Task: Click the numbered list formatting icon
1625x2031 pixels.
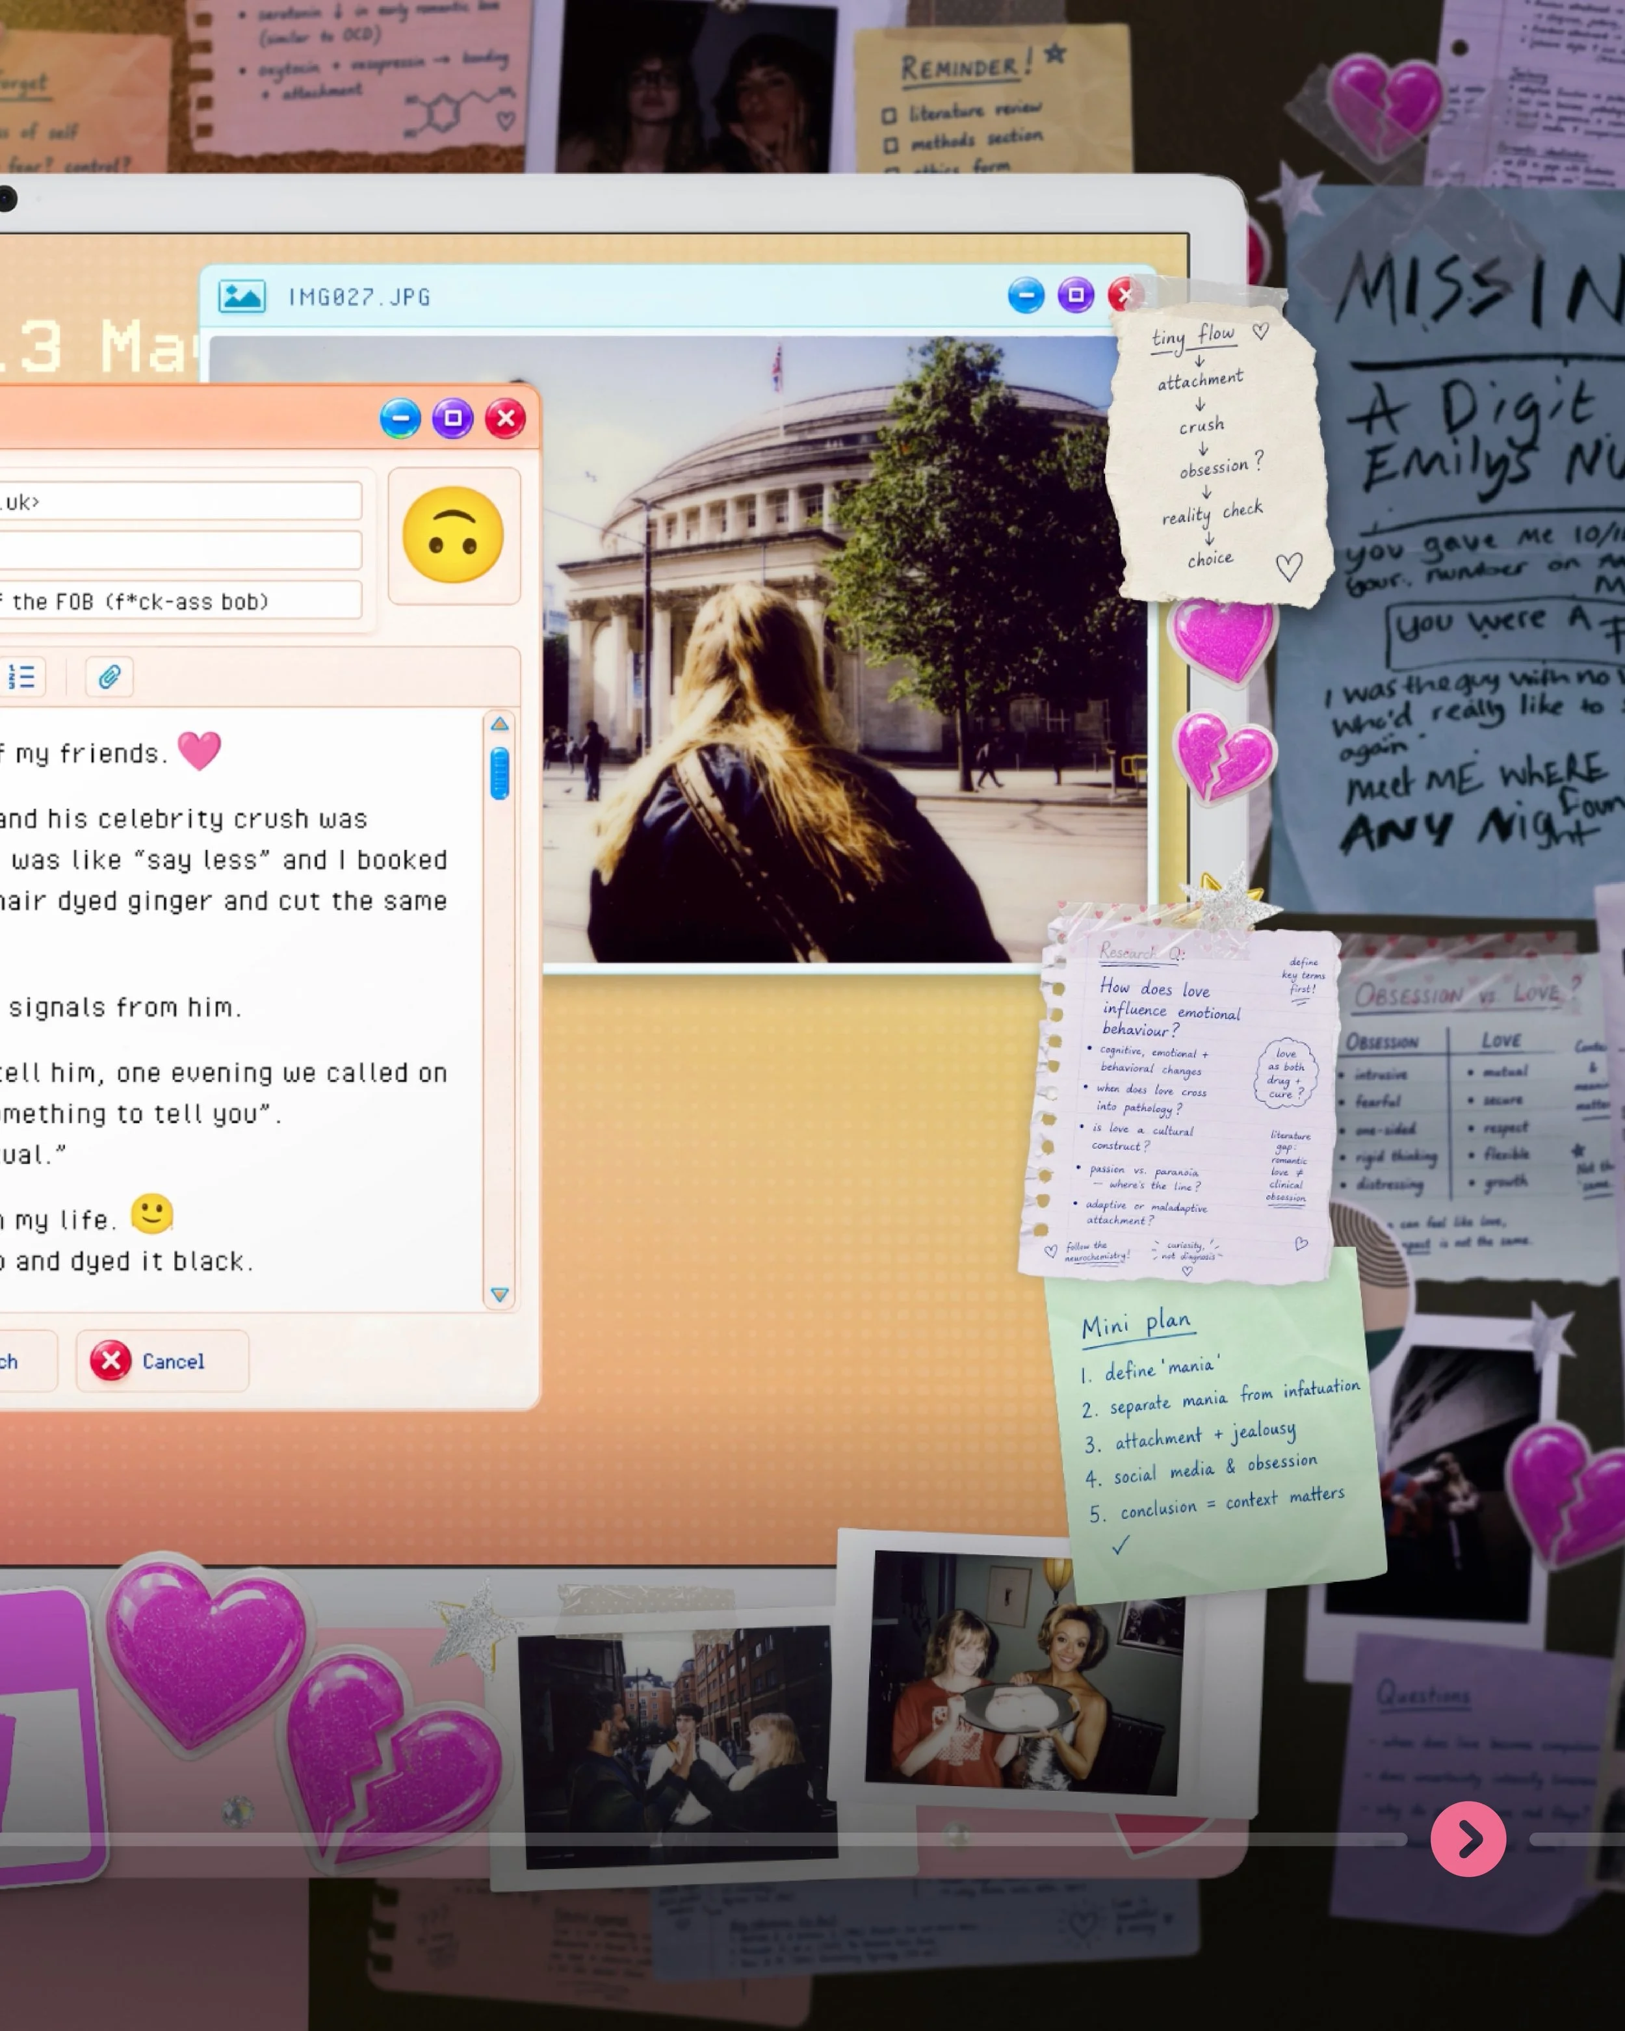Action: (x=21, y=676)
